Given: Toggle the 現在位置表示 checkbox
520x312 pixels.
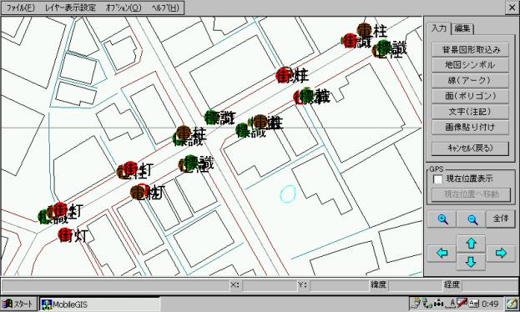Looking at the screenshot, I should click(x=437, y=179).
